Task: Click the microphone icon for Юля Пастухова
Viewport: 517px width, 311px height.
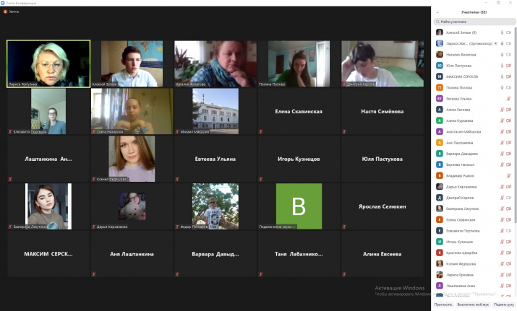Action: pyautogui.click(x=502, y=66)
